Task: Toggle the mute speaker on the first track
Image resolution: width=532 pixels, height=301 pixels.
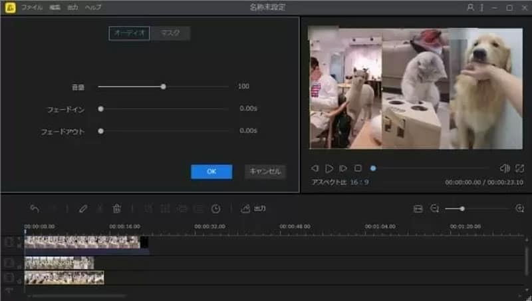Action: tap(19, 245)
